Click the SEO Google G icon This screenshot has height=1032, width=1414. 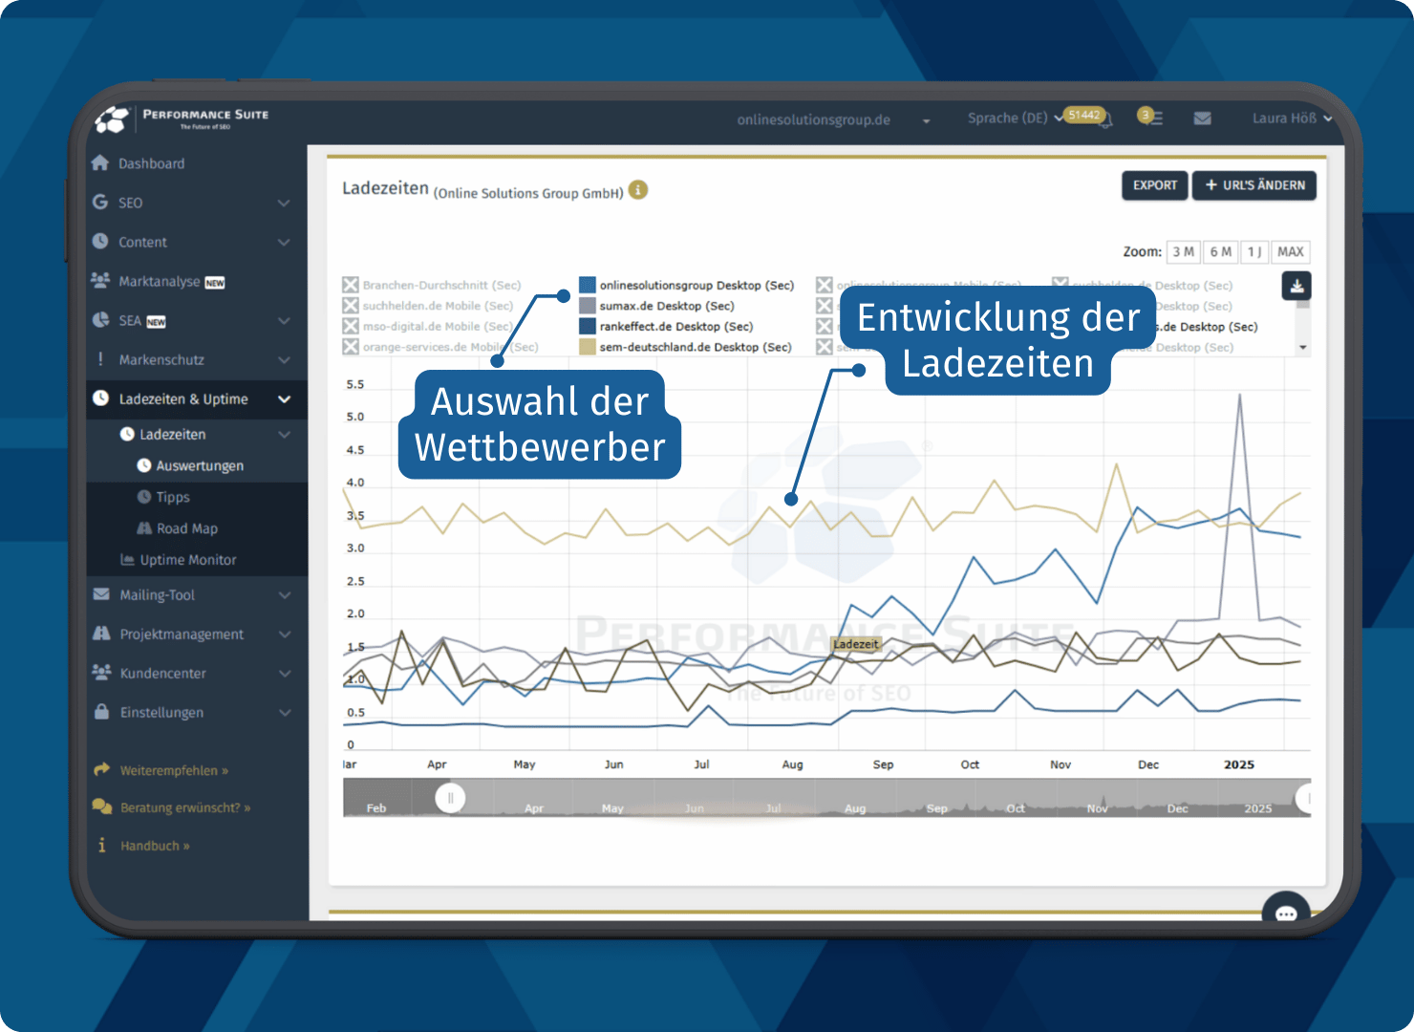click(x=100, y=202)
